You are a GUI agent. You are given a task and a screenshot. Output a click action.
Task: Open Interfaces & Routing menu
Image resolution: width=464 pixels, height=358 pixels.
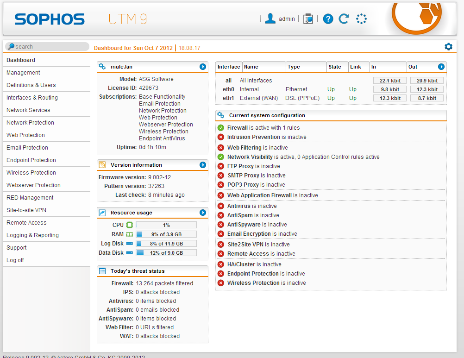pos(46,97)
